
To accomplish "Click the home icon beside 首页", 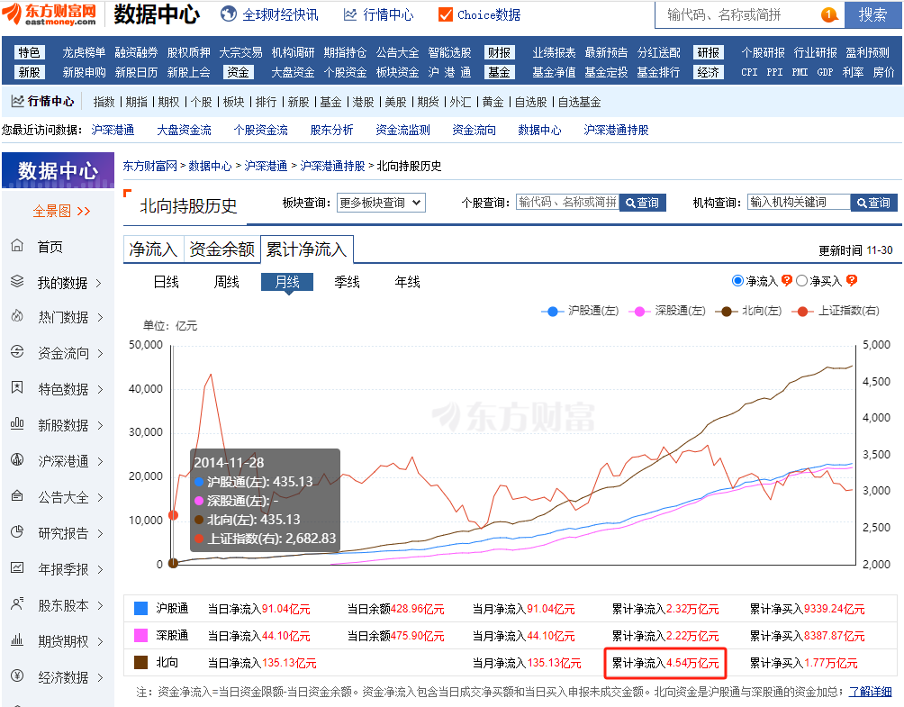I will point(17,246).
